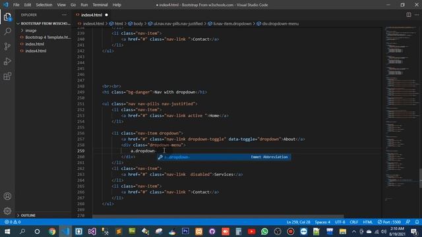This screenshot has width=422, height=237.
Task: Click the vertical scrollbar thumb
Action: pos(421,178)
